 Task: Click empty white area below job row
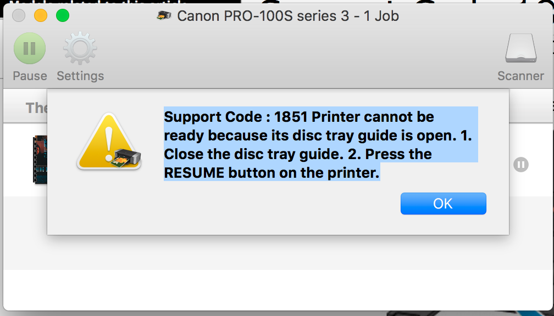point(275,291)
